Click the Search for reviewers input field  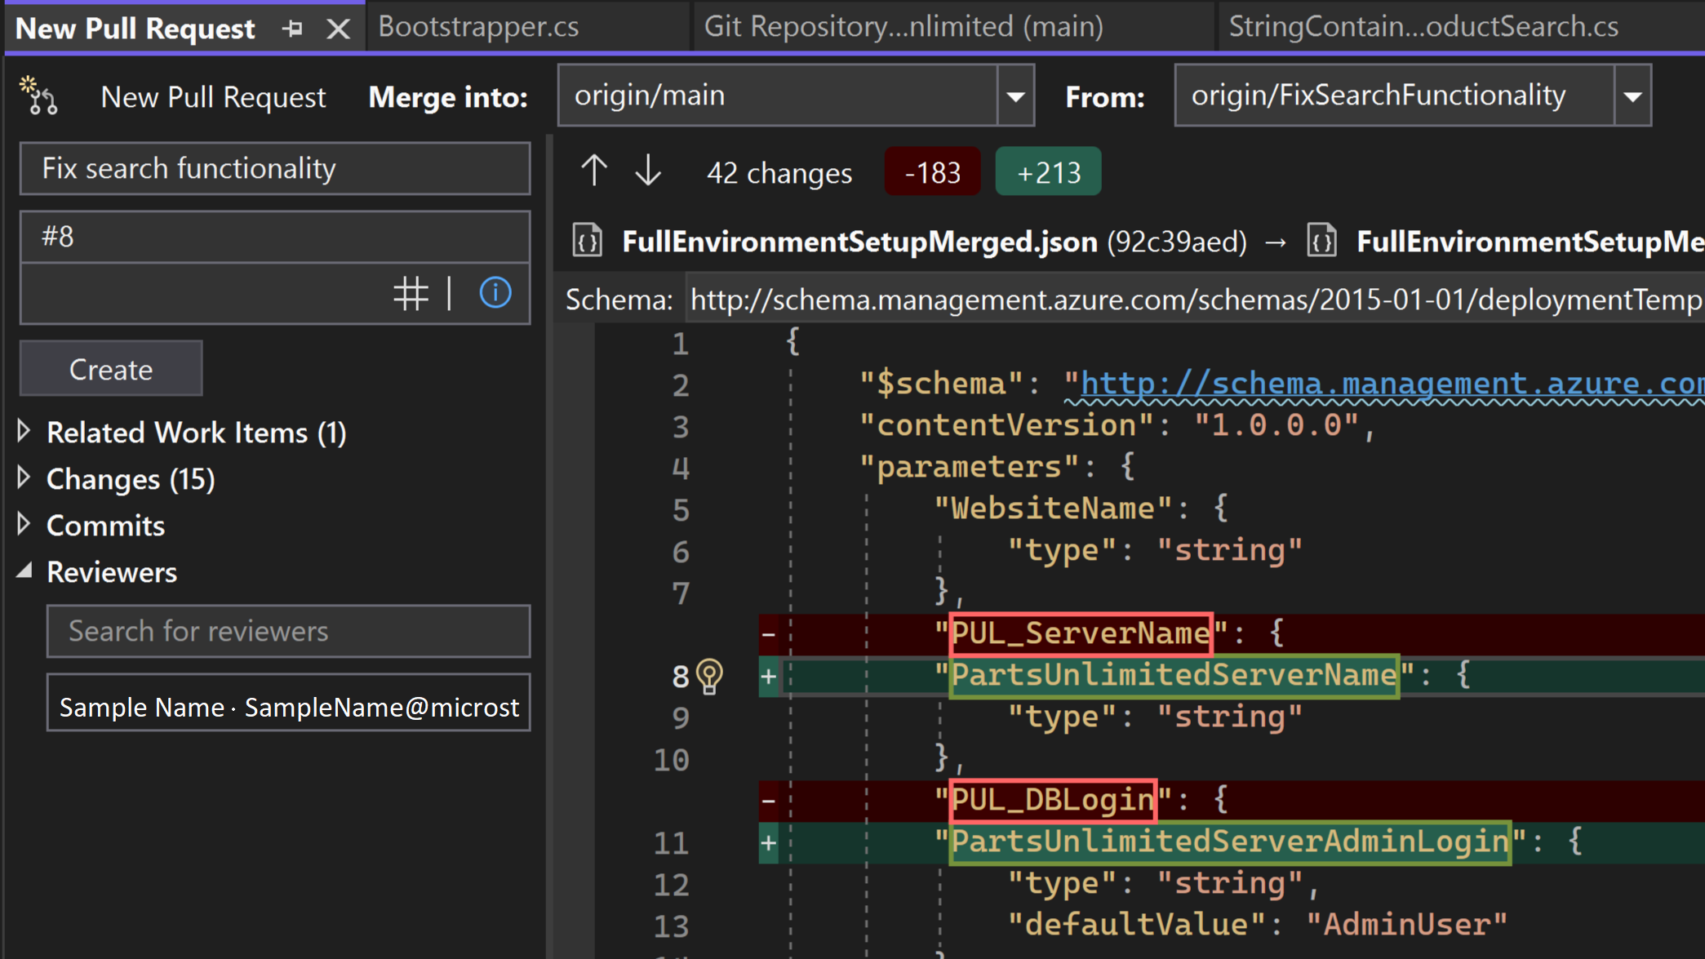(288, 631)
